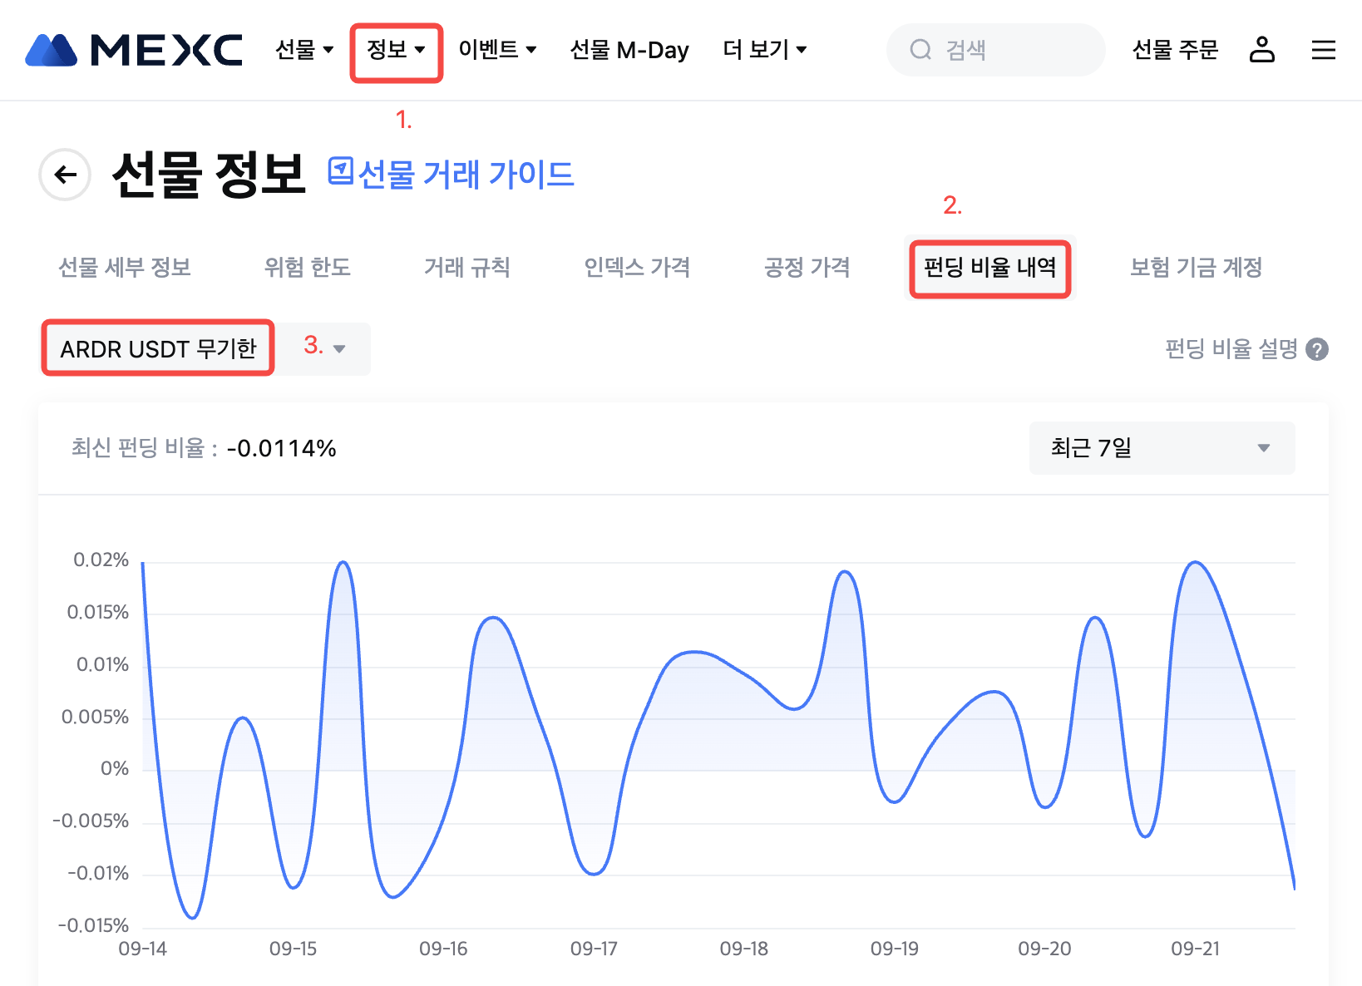
Task: Open the hamburger menu icon
Action: 1323,50
